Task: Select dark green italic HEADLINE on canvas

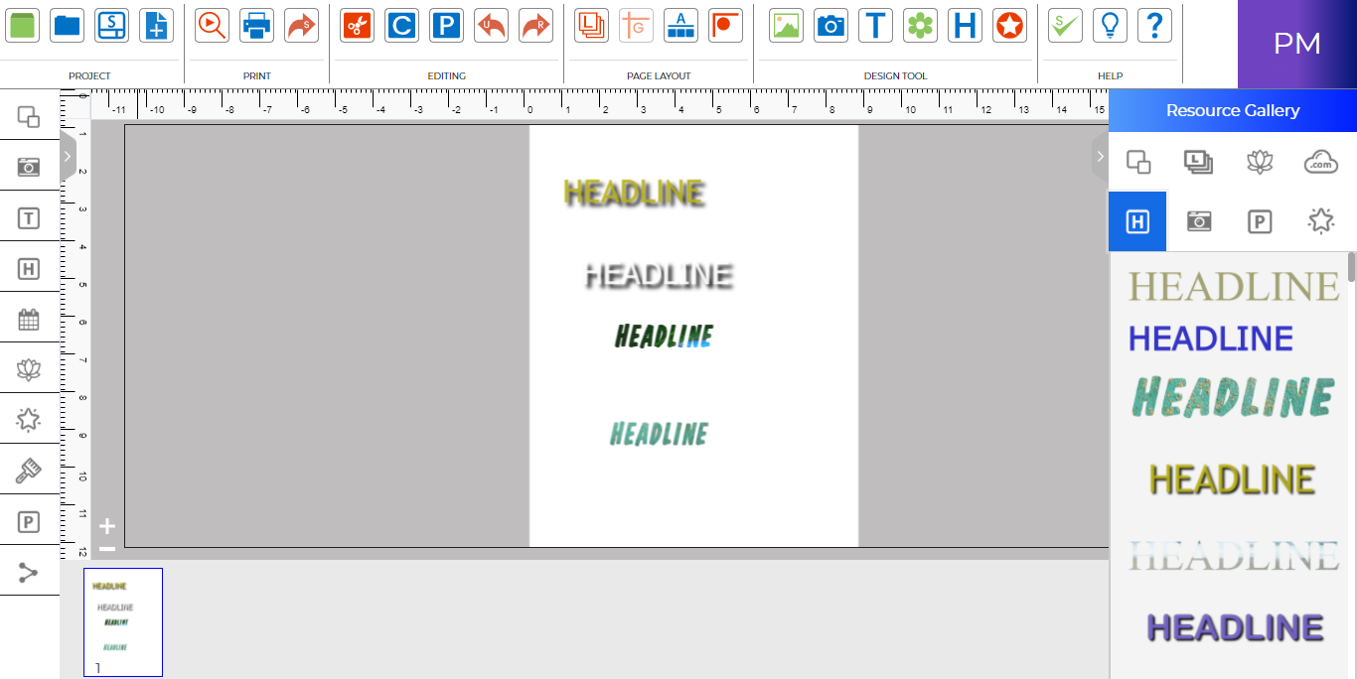Action: coord(664,337)
